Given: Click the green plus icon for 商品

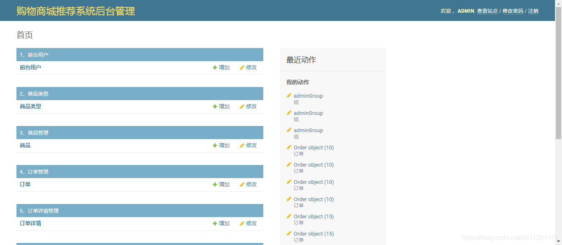Looking at the screenshot, I should [215, 145].
